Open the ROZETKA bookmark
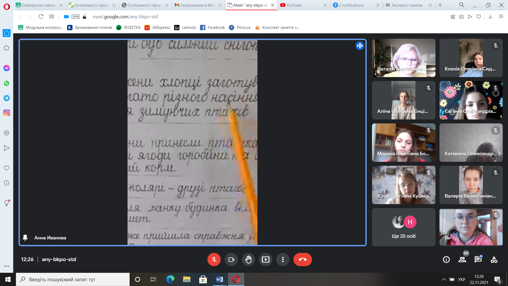Image resolution: width=508 pixels, height=286 pixels. tap(129, 28)
